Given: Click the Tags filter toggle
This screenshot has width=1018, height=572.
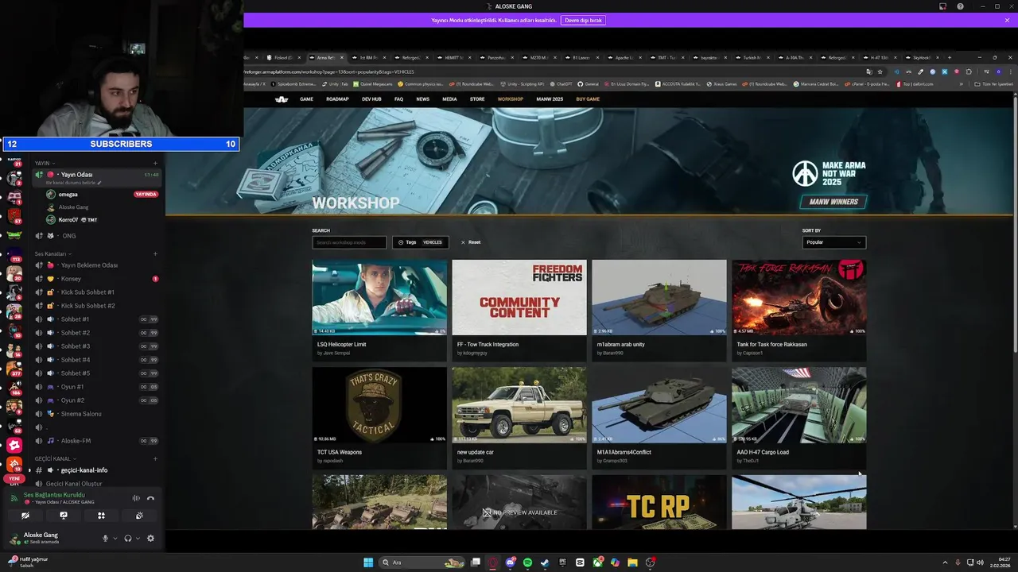Looking at the screenshot, I should click(x=407, y=242).
